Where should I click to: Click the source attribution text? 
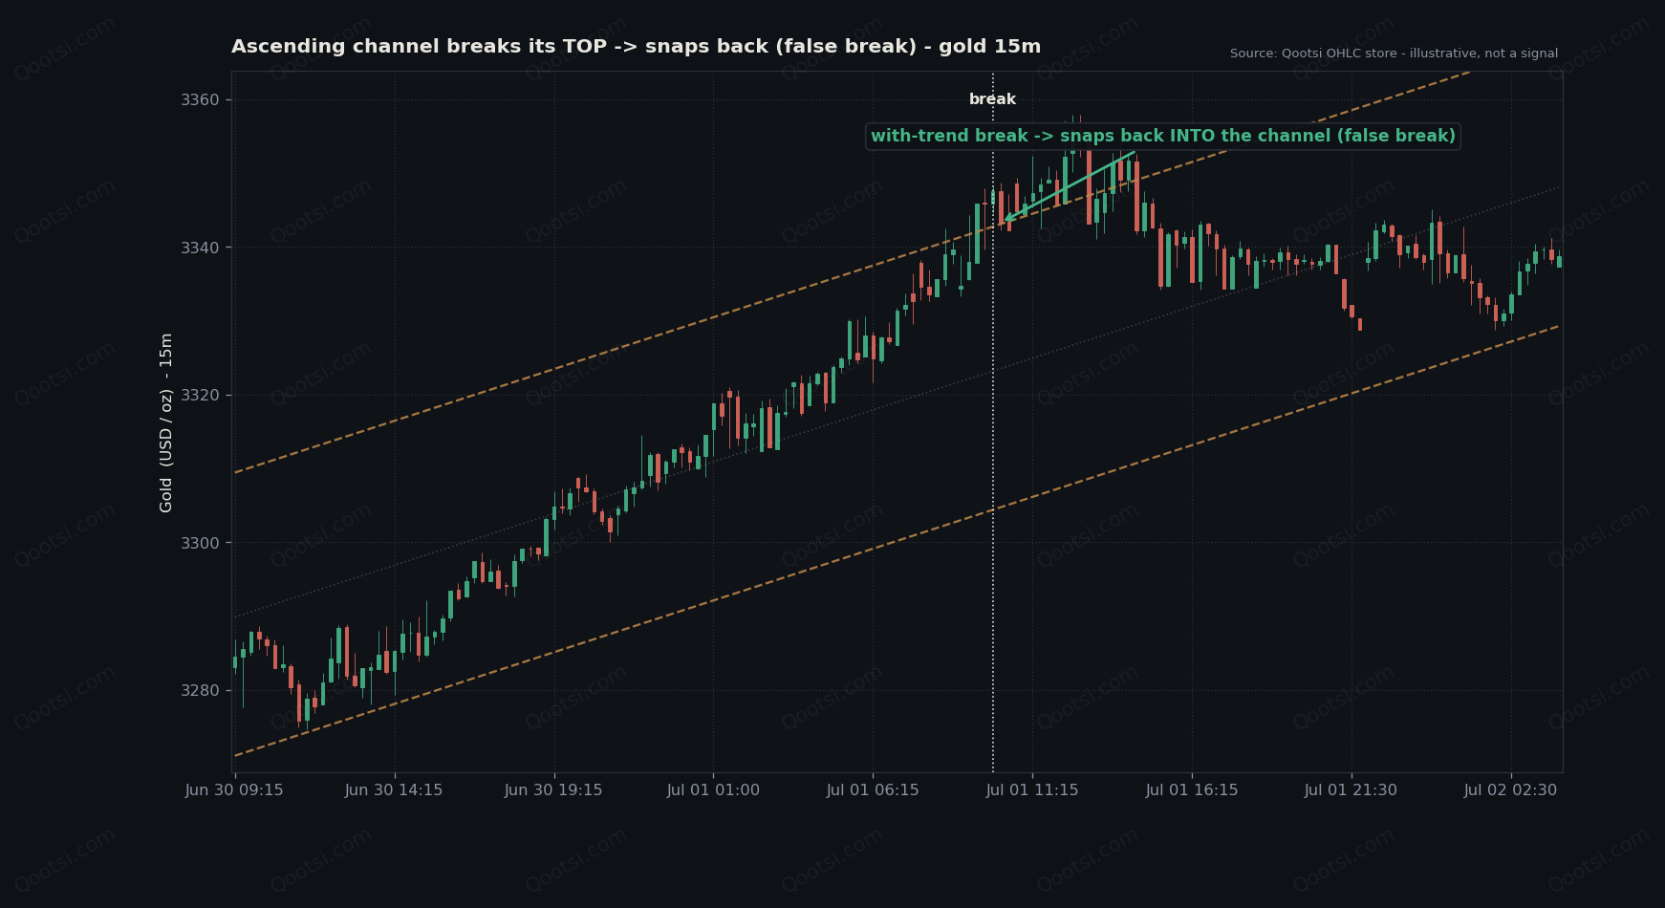point(1394,54)
